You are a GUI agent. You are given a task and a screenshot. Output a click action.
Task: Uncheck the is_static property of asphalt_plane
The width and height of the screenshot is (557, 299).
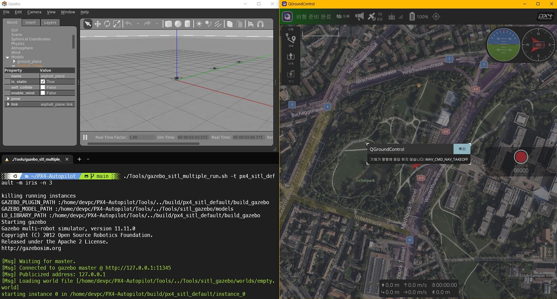coord(42,81)
